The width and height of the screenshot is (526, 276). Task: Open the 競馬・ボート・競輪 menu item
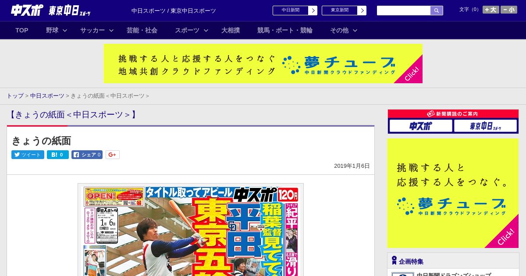click(x=285, y=30)
